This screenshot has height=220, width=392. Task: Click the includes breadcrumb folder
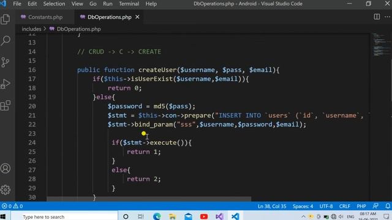click(31, 29)
